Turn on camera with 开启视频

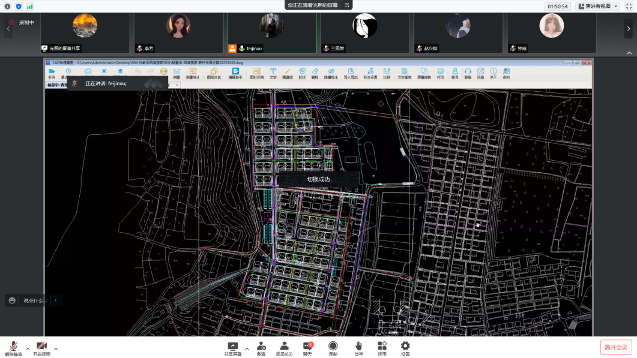coord(41,348)
